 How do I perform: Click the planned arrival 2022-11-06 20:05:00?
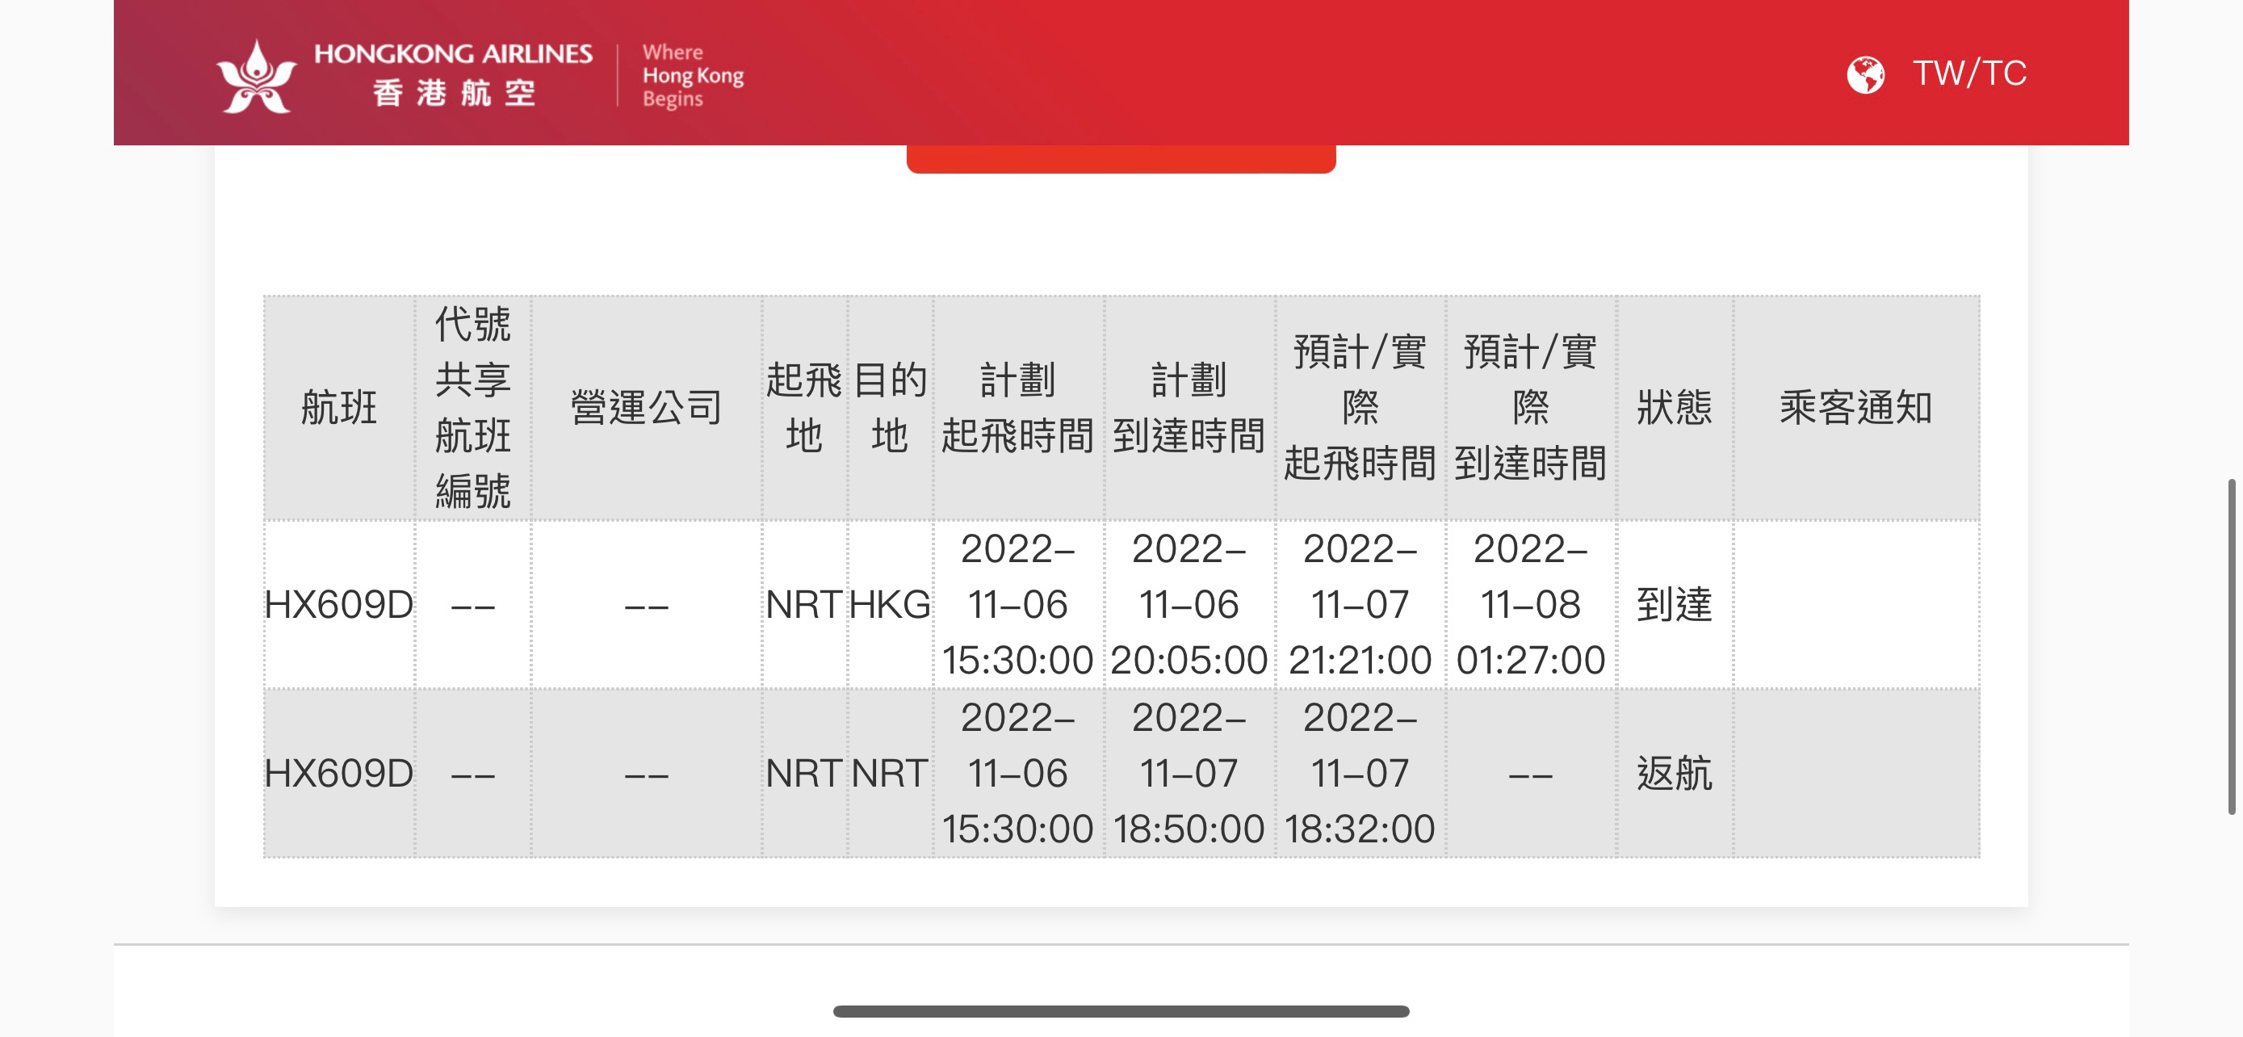pyautogui.click(x=1189, y=604)
